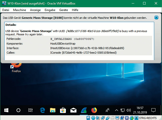Open the Action Center notification panel
Screen dimensions: 162x120
pos(153,110)
